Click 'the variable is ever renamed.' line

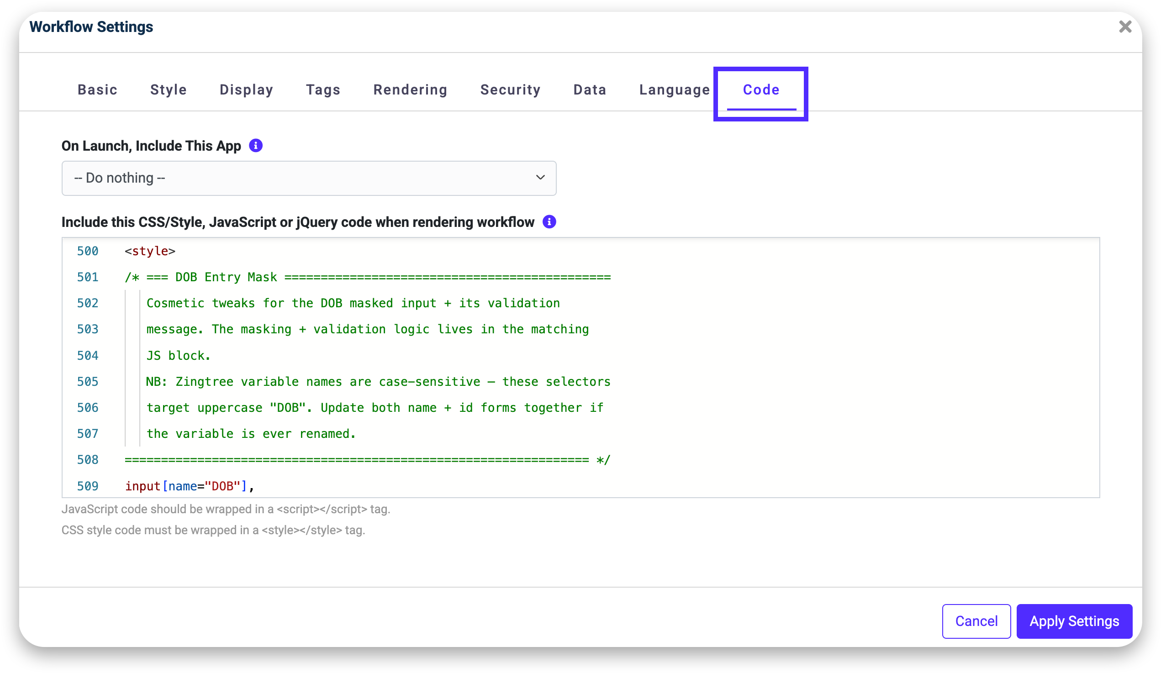tap(251, 434)
